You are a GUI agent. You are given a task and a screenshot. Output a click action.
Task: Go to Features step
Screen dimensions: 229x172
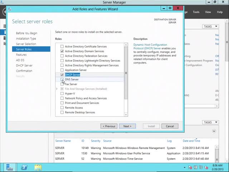point(21,55)
